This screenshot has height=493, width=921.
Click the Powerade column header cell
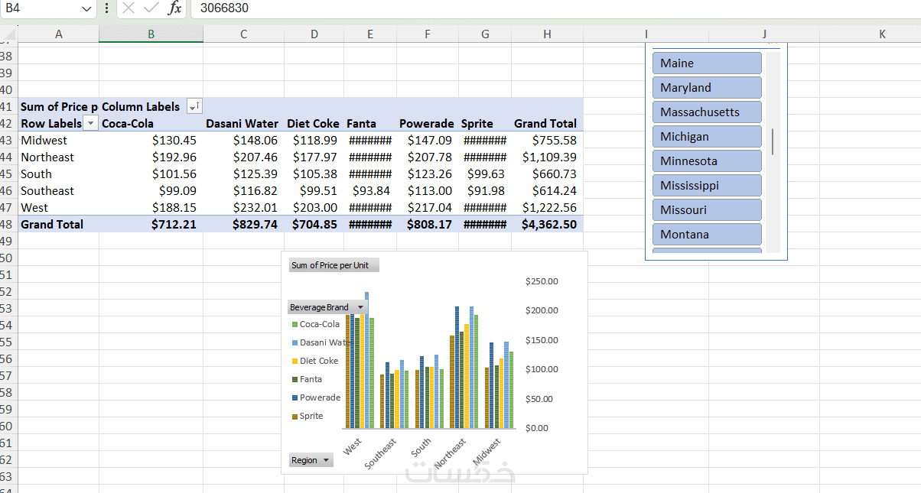click(x=428, y=123)
